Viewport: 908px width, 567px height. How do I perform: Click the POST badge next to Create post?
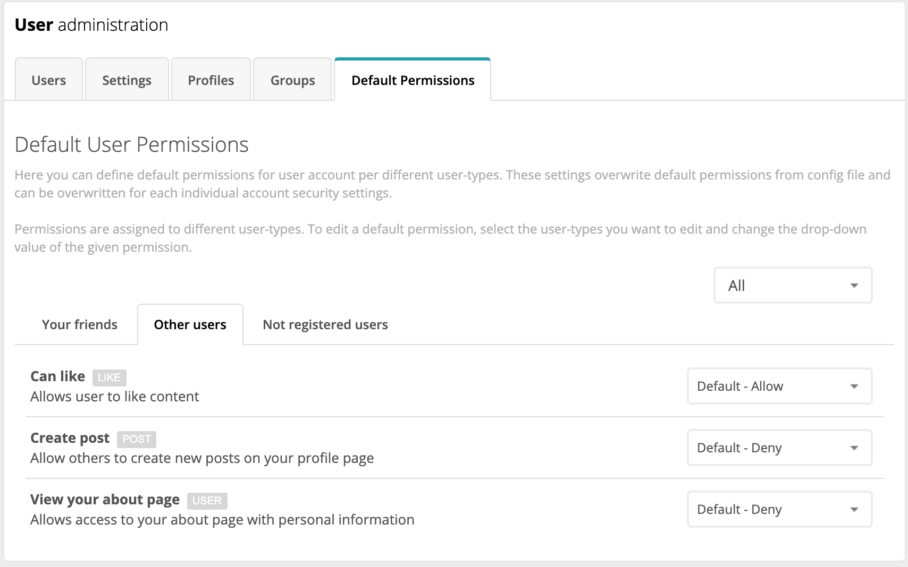tap(136, 439)
